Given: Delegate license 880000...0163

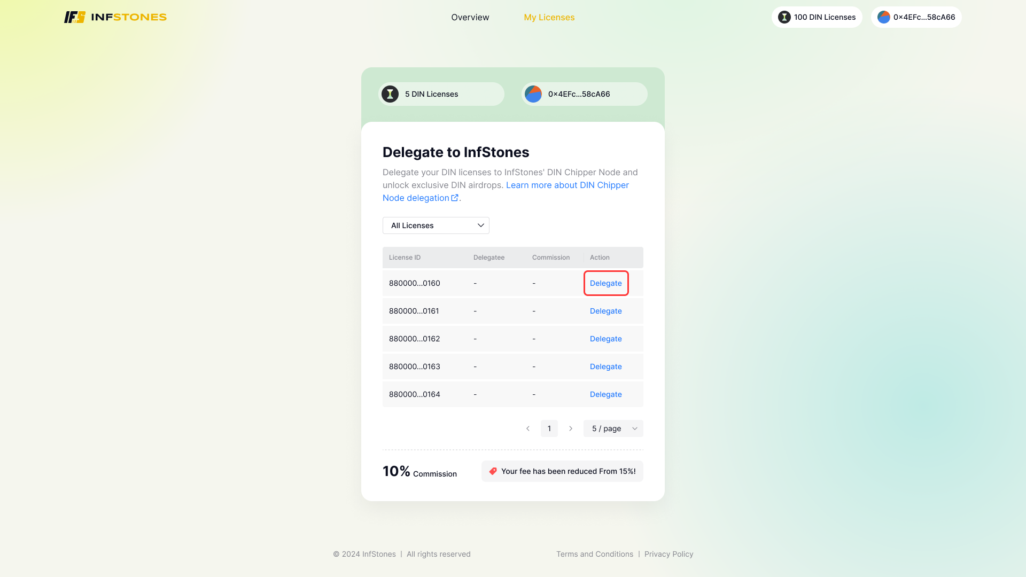Looking at the screenshot, I should 605,367.
